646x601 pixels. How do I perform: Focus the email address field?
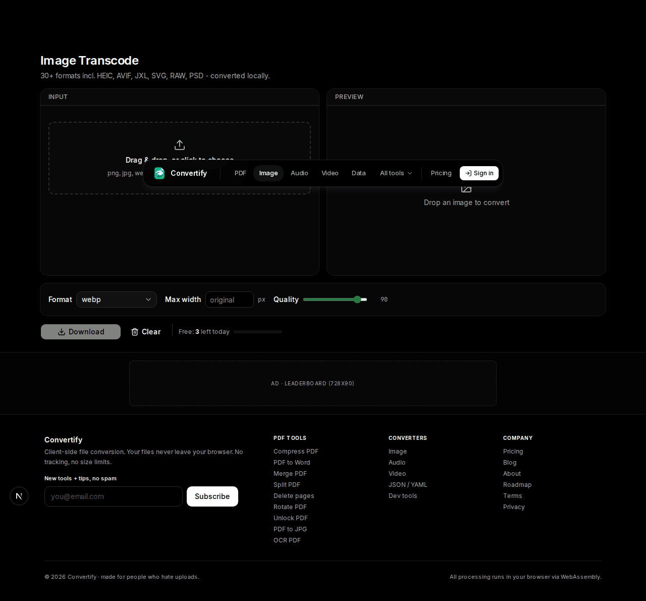114,496
